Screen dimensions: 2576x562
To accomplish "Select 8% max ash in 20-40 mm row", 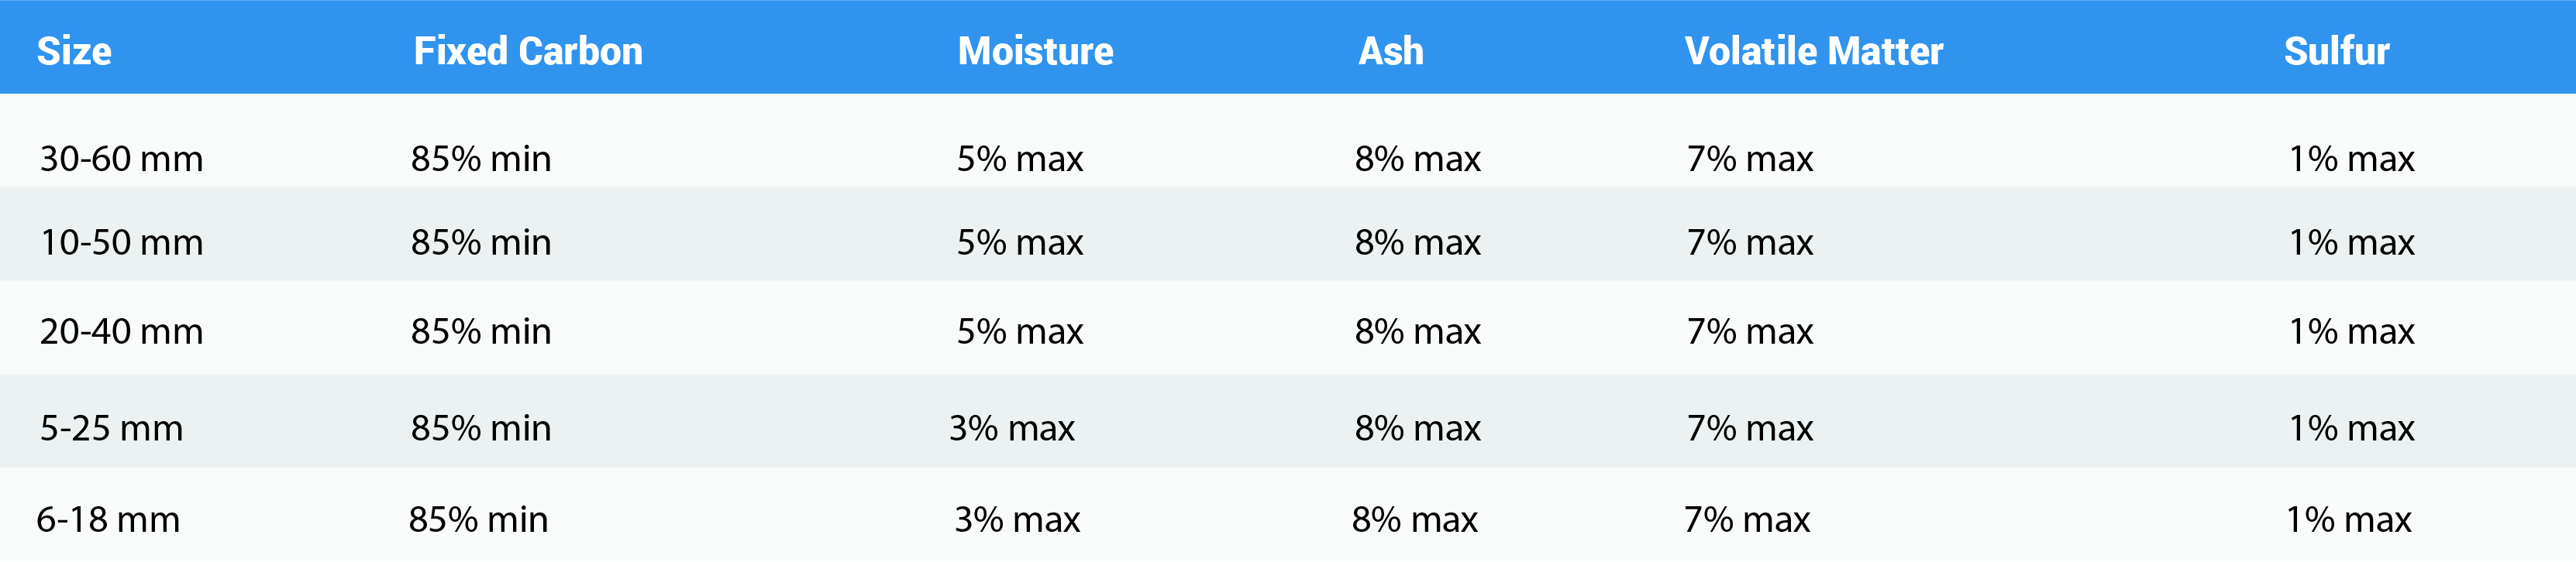I will [x=1417, y=331].
